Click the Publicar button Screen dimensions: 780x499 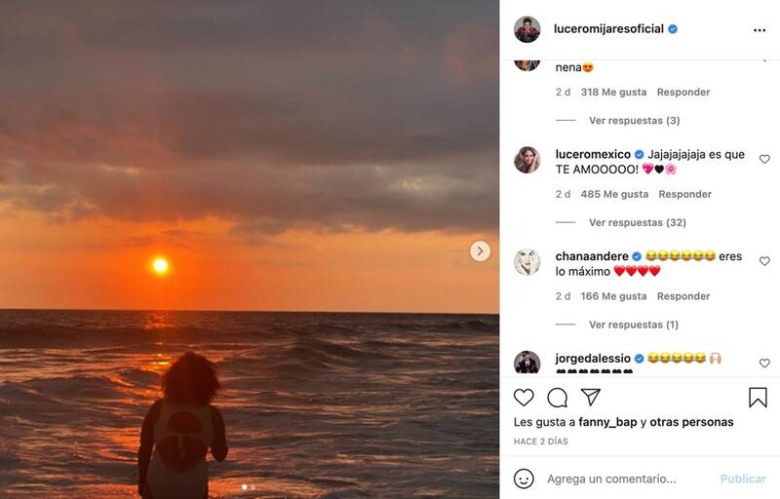tap(743, 479)
